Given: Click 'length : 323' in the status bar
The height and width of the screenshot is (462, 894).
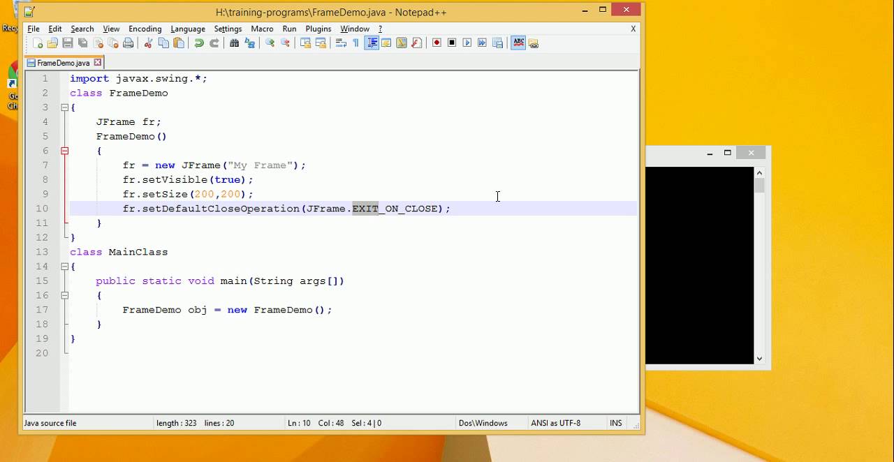Looking at the screenshot, I should [177, 423].
